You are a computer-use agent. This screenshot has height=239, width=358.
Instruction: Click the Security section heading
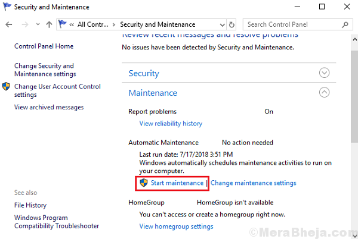coord(144,73)
